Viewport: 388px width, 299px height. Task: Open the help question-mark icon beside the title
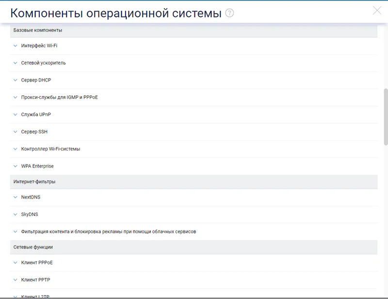click(229, 13)
